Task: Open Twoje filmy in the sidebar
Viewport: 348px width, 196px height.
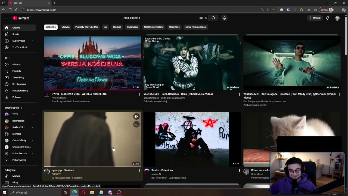Action: click(x=19, y=78)
